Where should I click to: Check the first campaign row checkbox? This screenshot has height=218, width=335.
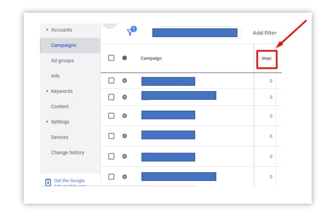tap(111, 81)
